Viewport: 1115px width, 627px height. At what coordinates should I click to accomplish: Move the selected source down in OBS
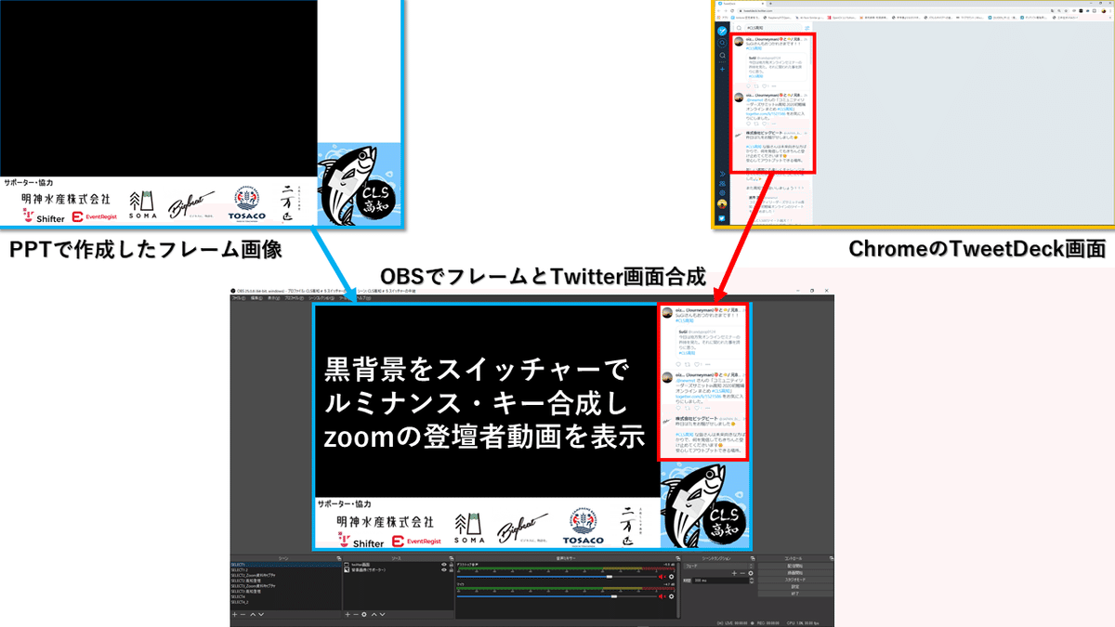point(383,614)
